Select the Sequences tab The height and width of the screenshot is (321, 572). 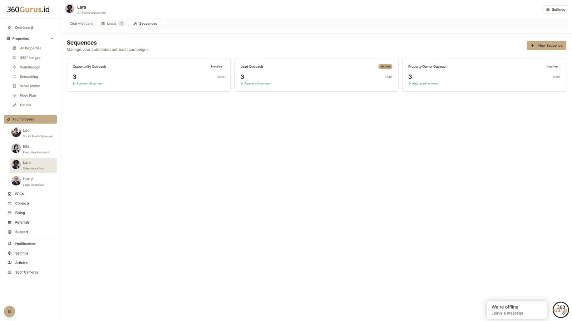145,24
